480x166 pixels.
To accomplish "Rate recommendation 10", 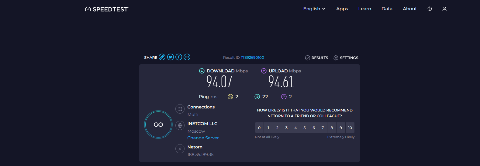I will pyautogui.click(x=350, y=128).
